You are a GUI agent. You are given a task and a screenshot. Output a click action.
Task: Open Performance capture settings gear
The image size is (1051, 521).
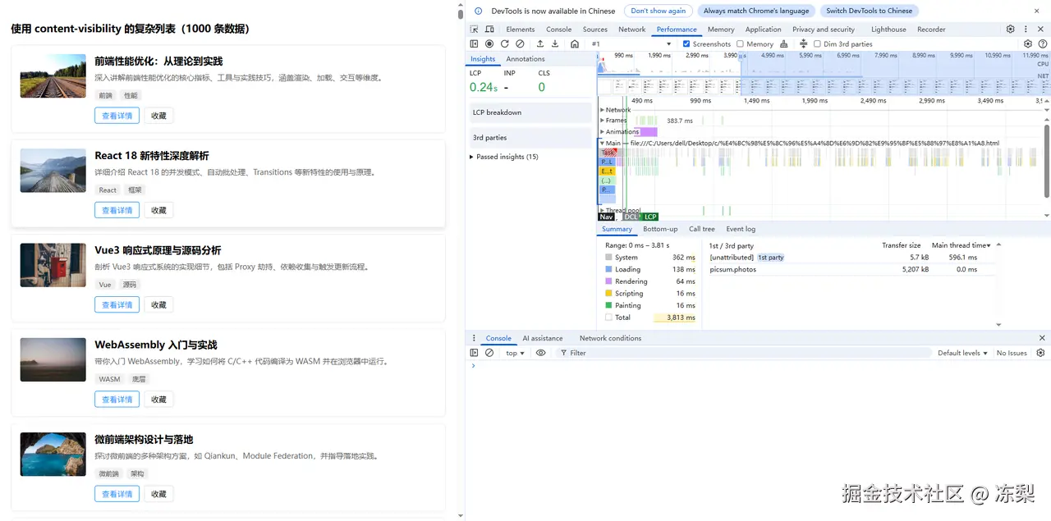click(1028, 43)
